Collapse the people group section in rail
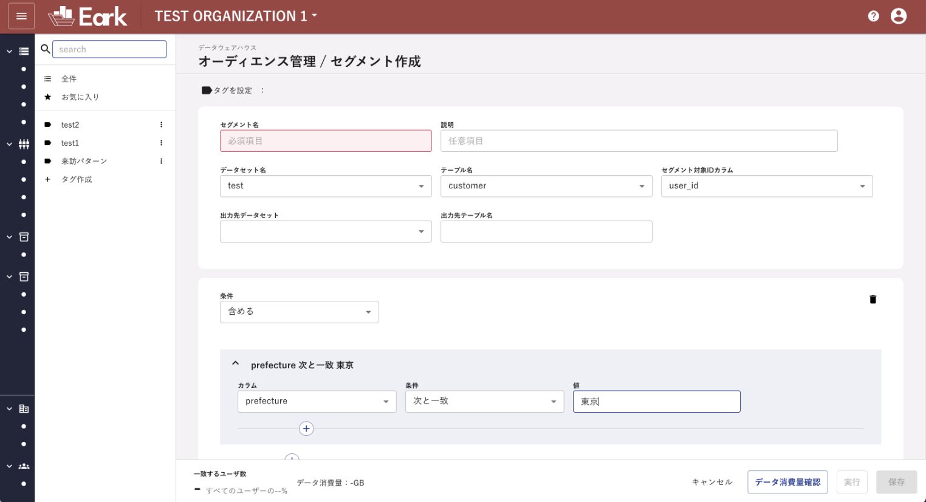 point(9,466)
